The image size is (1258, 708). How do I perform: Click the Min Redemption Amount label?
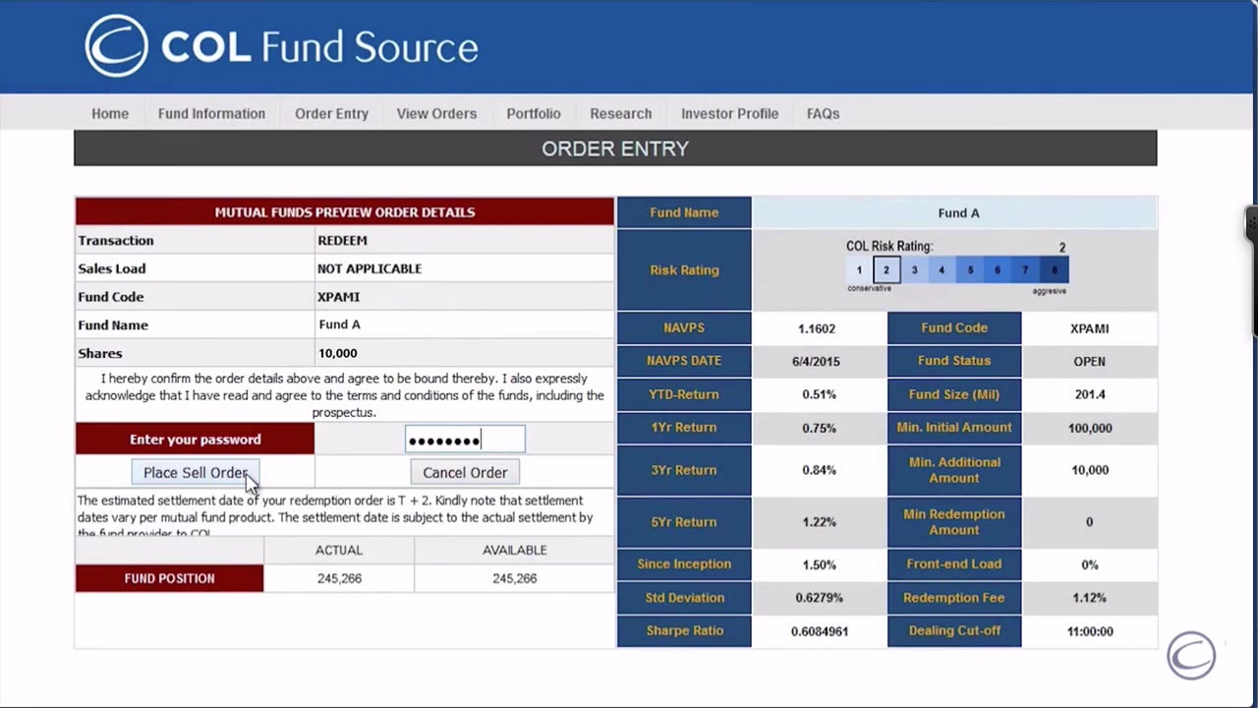point(953,522)
